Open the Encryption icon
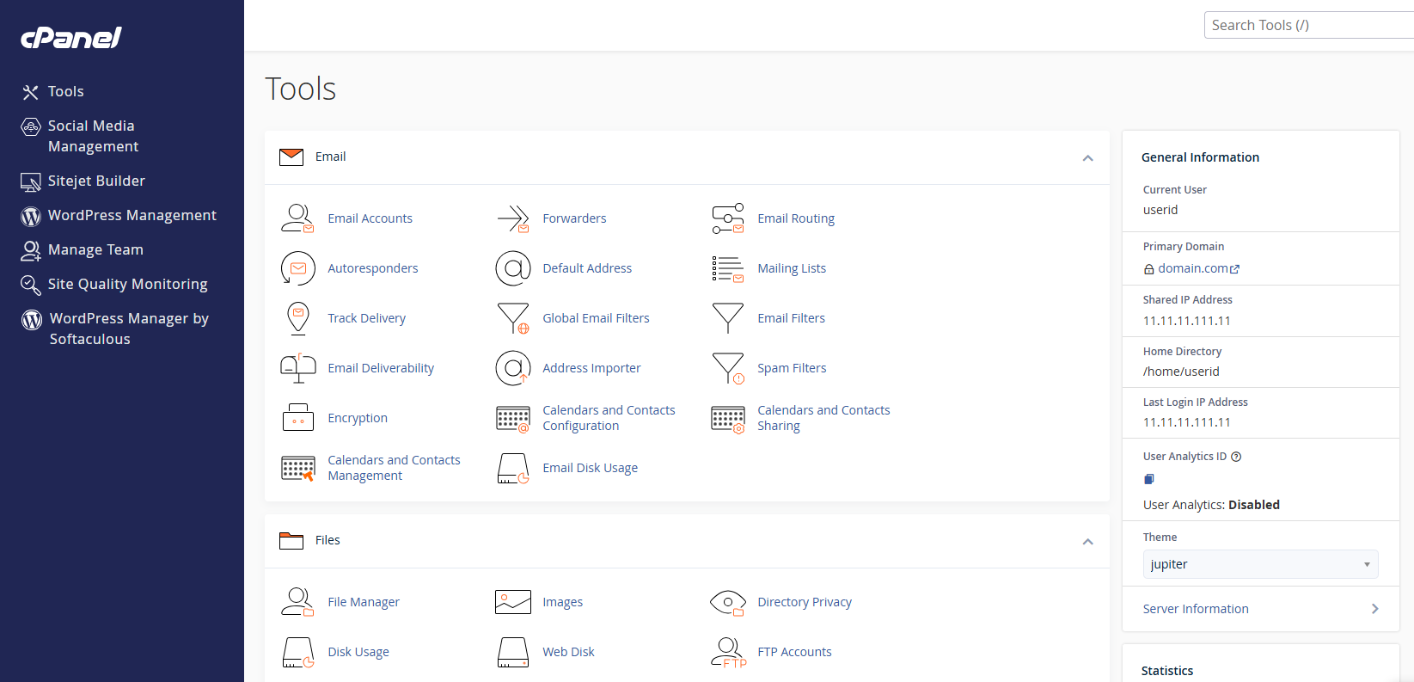 point(297,418)
